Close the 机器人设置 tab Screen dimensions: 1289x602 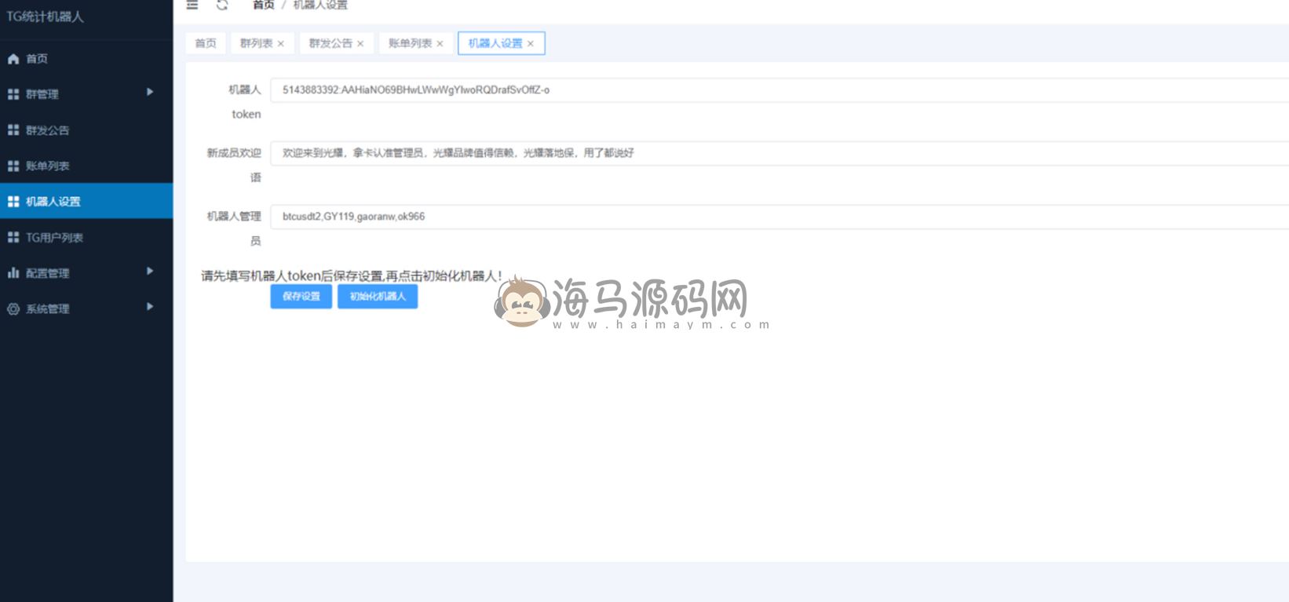[531, 44]
